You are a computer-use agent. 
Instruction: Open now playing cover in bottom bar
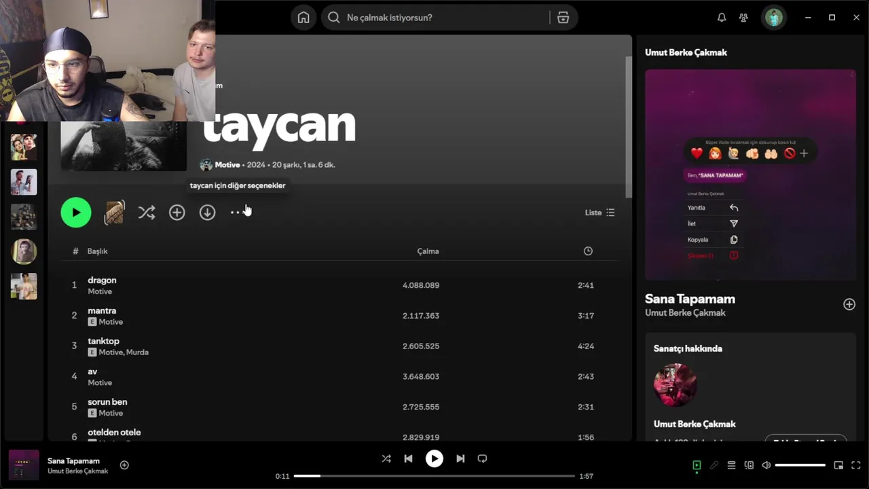pos(24,465)
